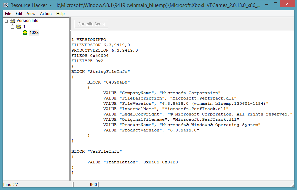Click the LegalCopyright value line
This screenshot has width=297, height=190.
click(x=198, y=114)
